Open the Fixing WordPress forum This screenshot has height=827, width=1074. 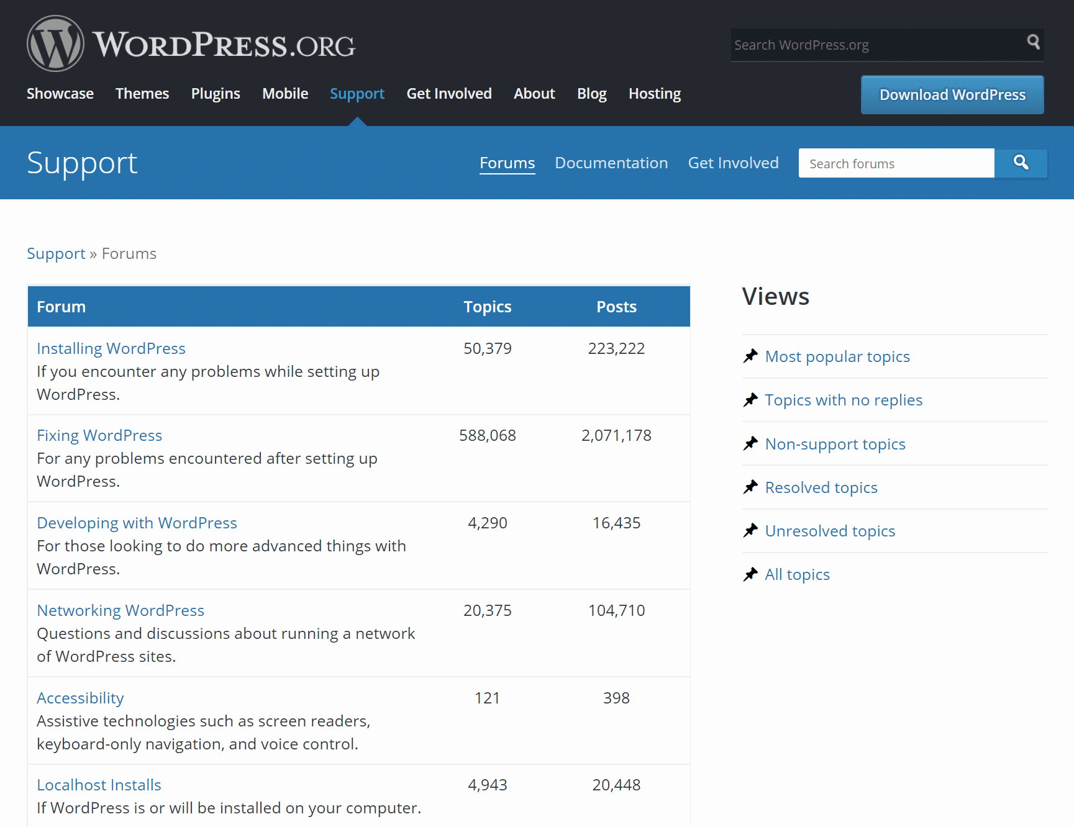click(x=99, y=435)
